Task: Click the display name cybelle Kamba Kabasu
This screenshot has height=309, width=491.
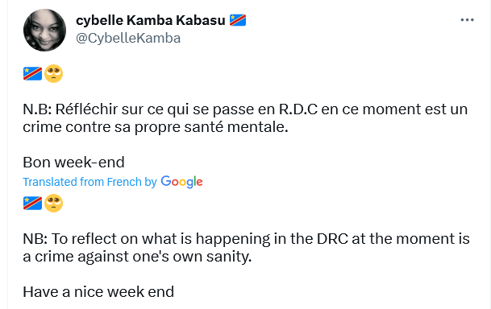Action: coord(151,20)
